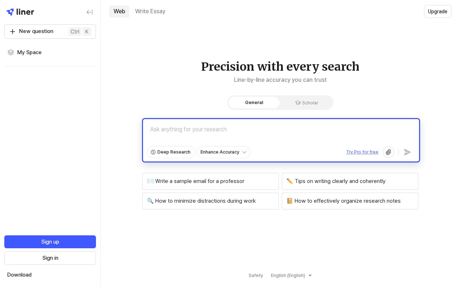Collapse the sidebar with the arrow icon
This screenshot has width=460, height=287.
point(89,12)
